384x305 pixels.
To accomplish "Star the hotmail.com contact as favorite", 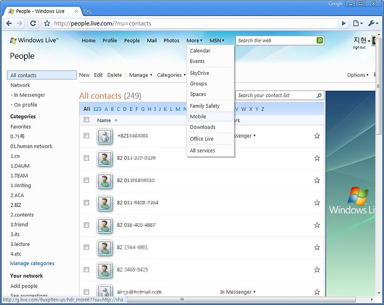I will (x=317, y=292).
